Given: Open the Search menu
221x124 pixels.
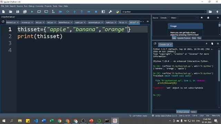Looking at the screenshot, I should (12, 6).
